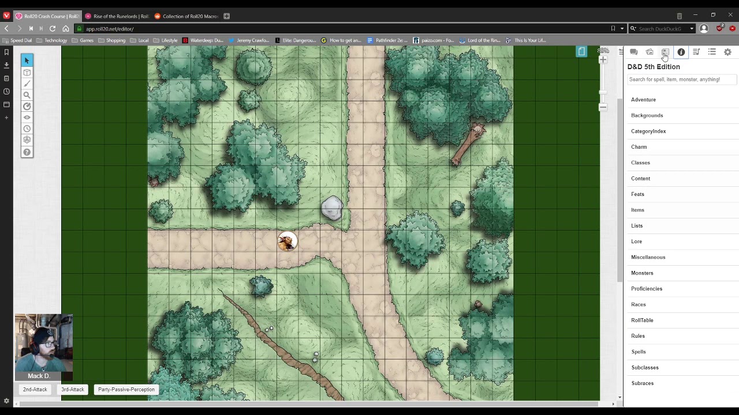Open the Page Toolbar blue page icon

click(x=581, y=52)
